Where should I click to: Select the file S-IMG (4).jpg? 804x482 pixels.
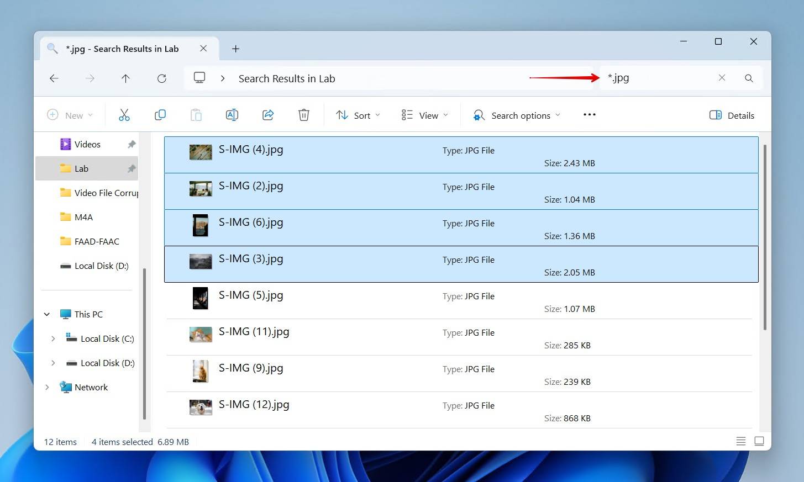(461, 155)
